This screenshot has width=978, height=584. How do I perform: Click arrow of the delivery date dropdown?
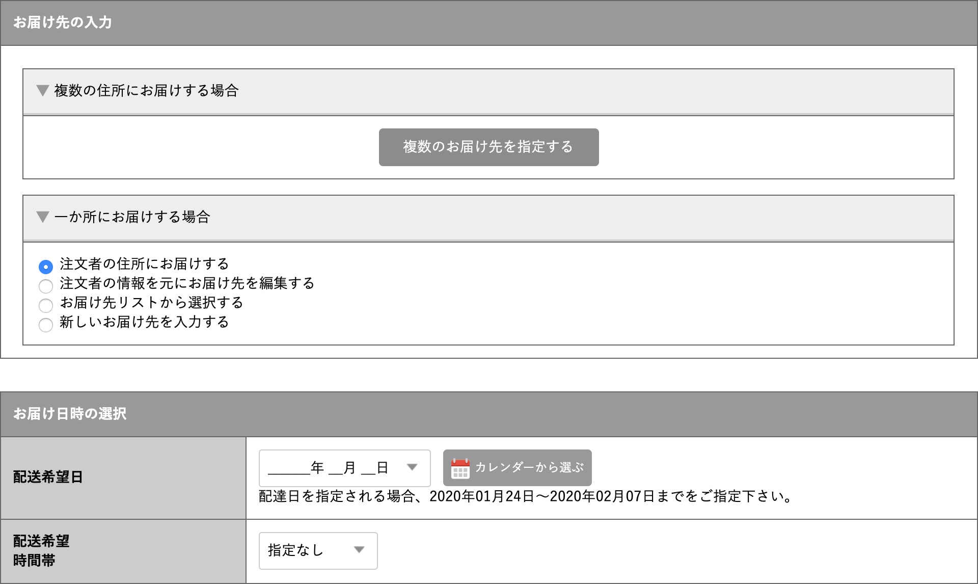pos(412,467)
